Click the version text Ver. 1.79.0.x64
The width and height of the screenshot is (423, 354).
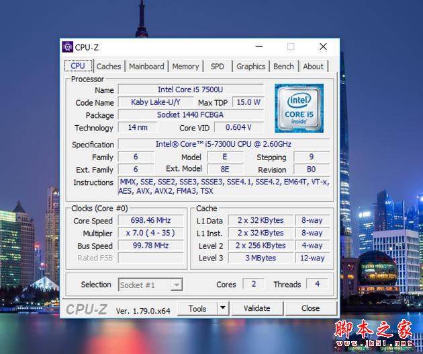click(143, 311)
